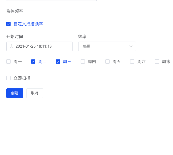Uncheck the 周二 checkbox
The image size is (173, 155).
pos(33,62)
